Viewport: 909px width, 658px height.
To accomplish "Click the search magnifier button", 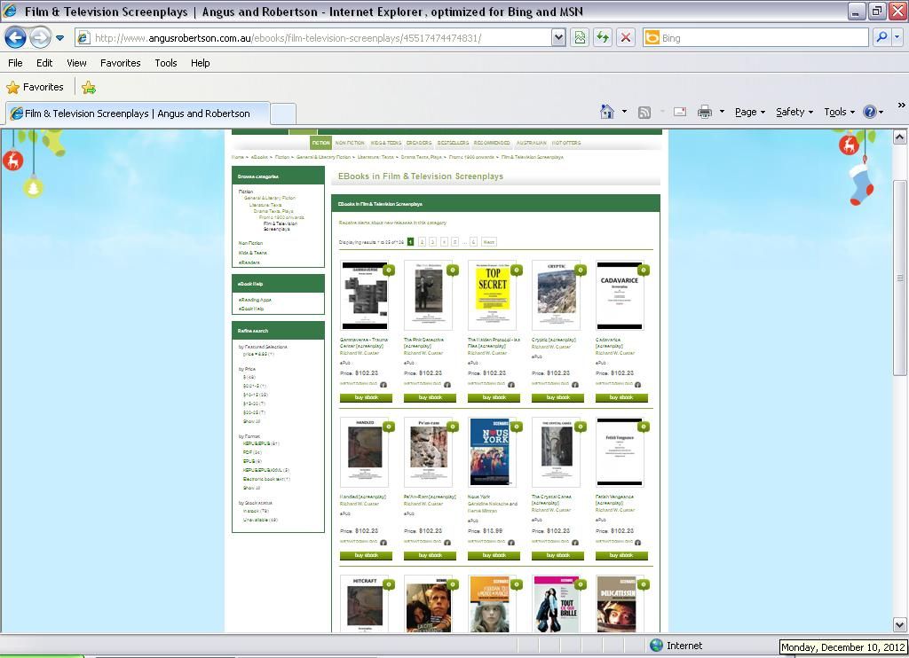I will click(881, 37).
